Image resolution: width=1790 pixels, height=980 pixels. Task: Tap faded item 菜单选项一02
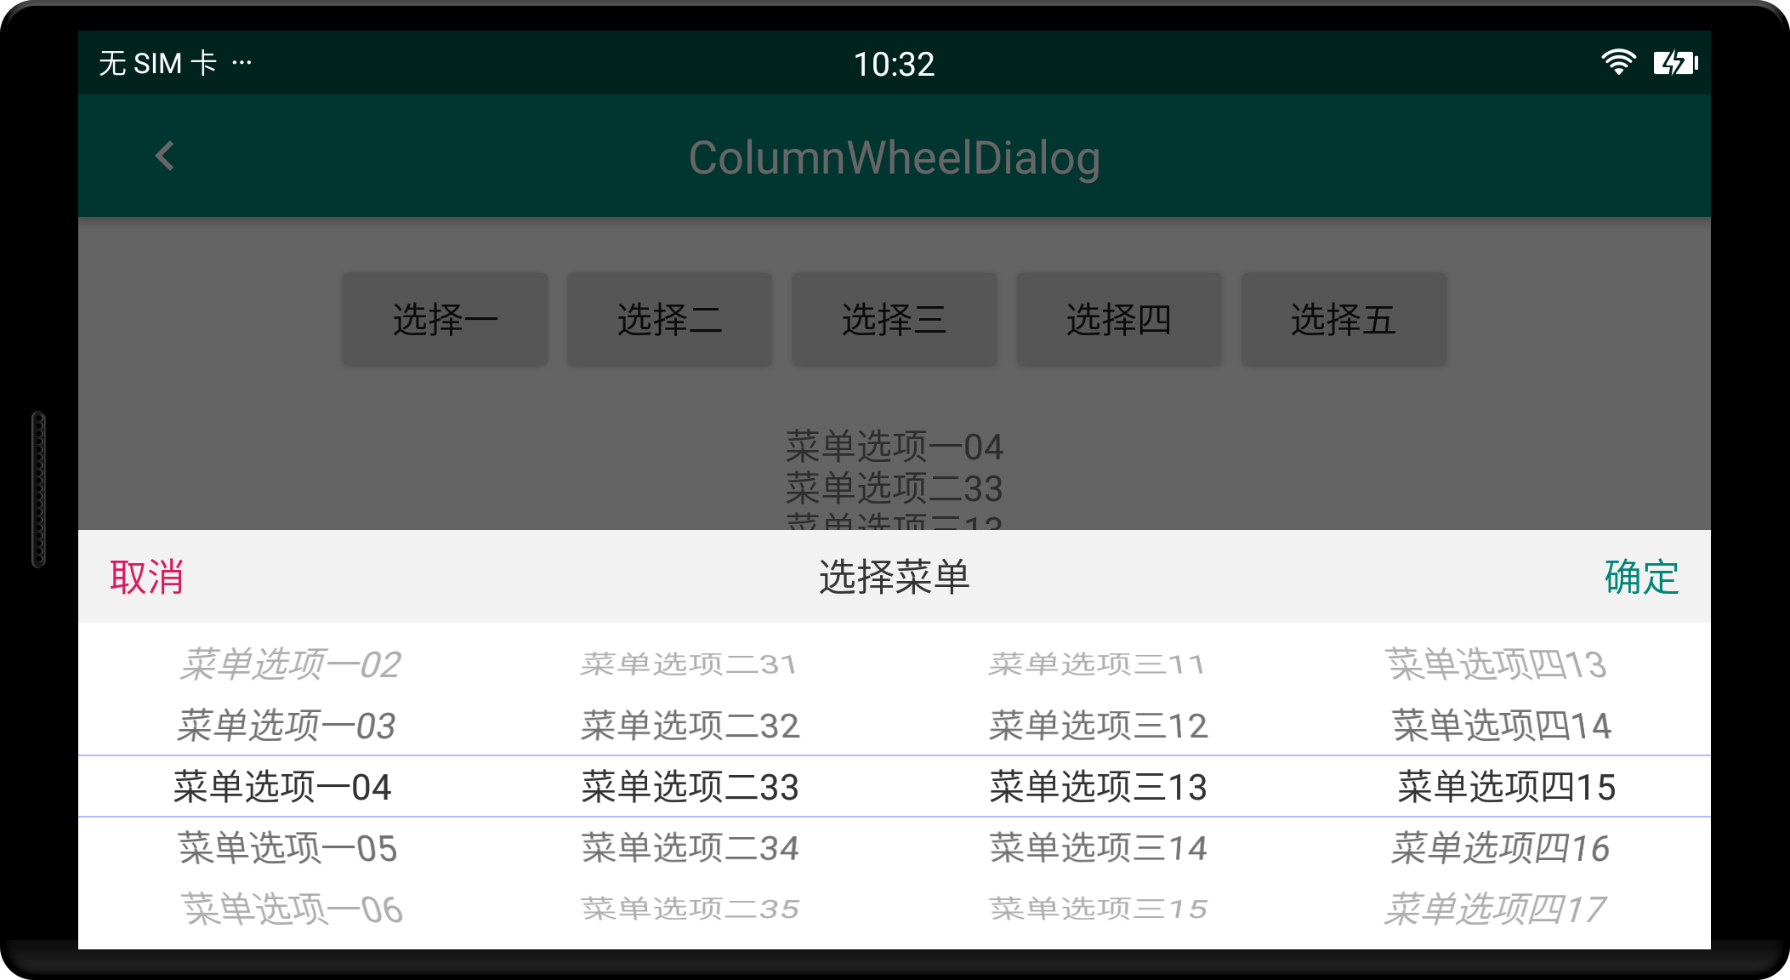[x=290, y=664]
